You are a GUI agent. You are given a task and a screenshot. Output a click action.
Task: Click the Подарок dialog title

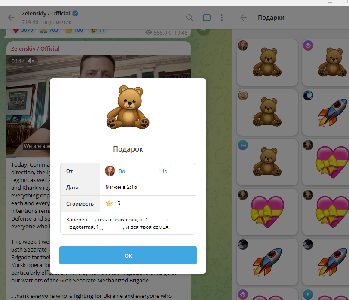[128, 149]
